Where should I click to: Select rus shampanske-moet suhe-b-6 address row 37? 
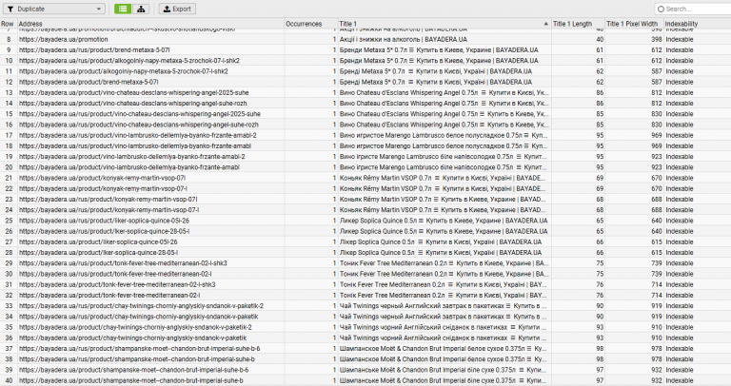pyautogui.click(x=139, y=349)
